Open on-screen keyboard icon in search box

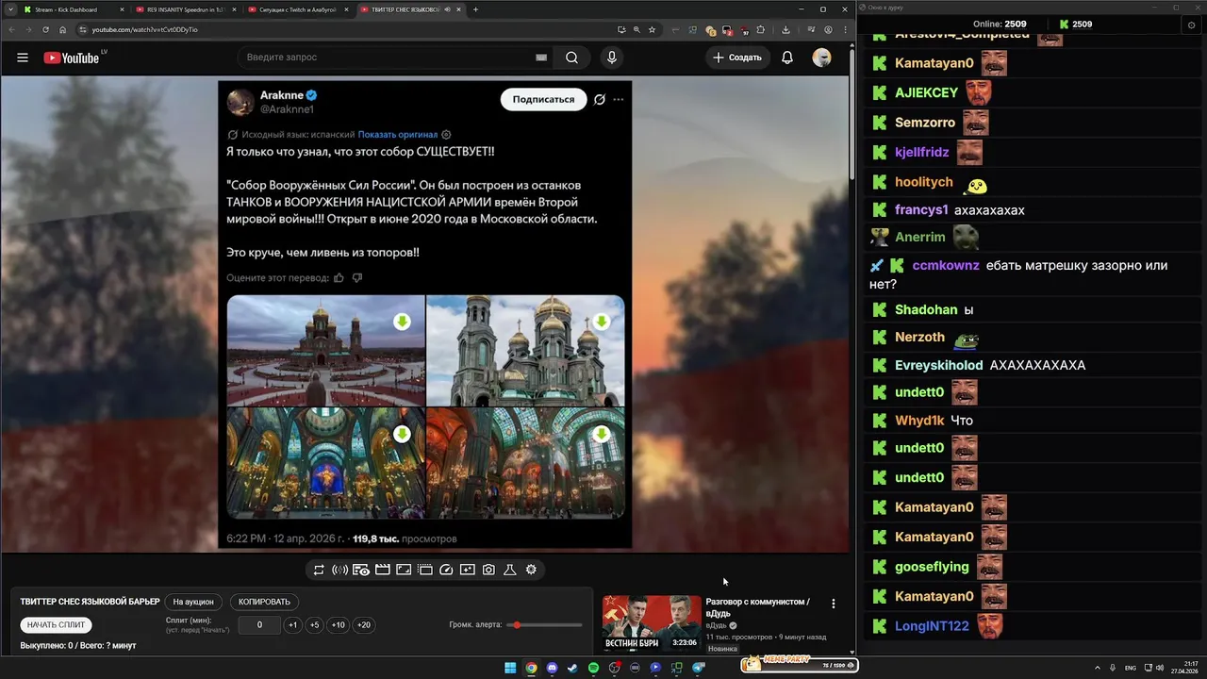coord(541,58)
